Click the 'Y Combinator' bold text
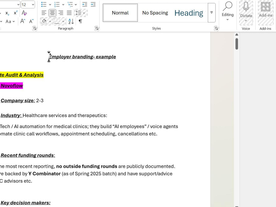Image resolution: width=276 pixels, height=207 pixels. click(44, 174)
